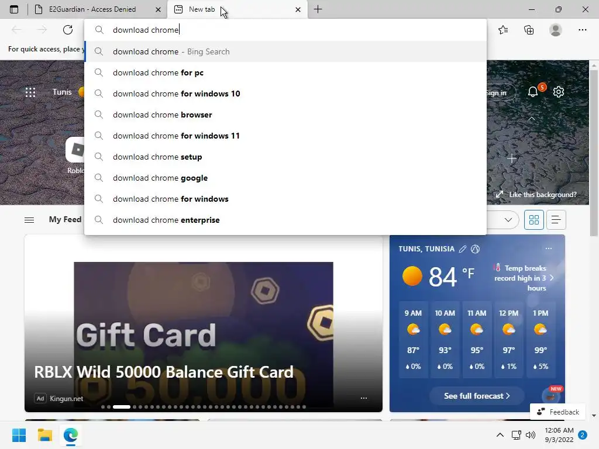The height and width of the screenshot is (449, 599).
Task: Collapse quick links with up chevron
Action: pyautogui.click(x=531, y=119)
